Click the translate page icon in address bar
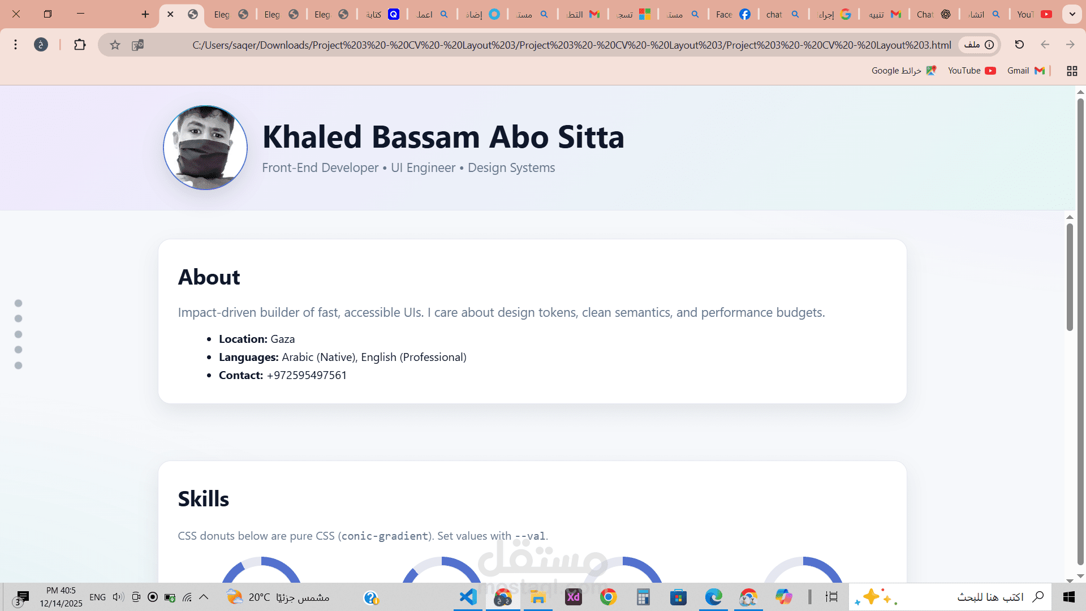This screenshot has width=1086, height=611. coord(137,45)
